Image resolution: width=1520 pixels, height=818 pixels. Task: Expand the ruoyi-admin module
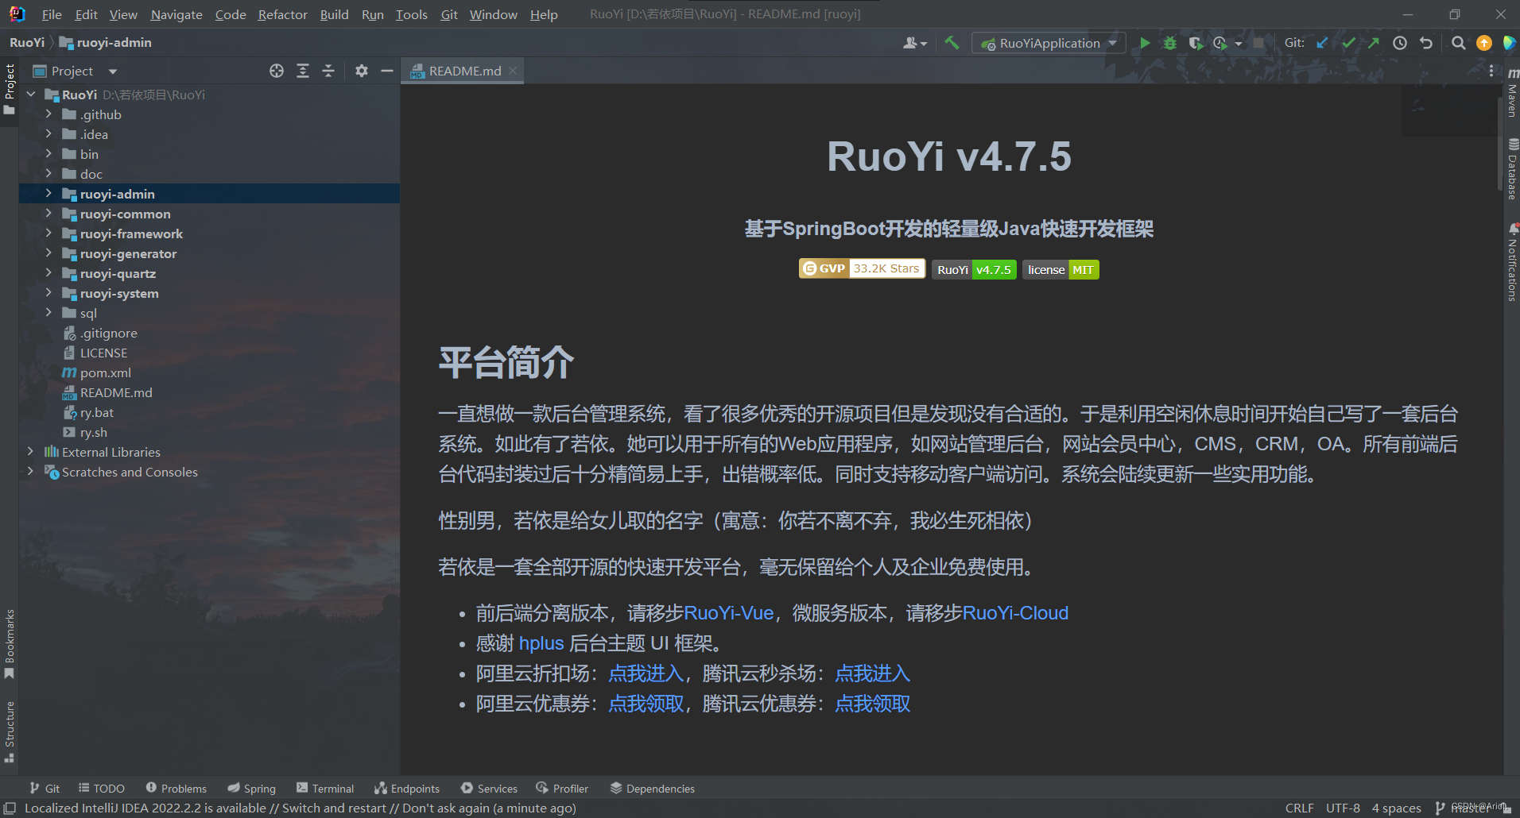pos(48,194)
